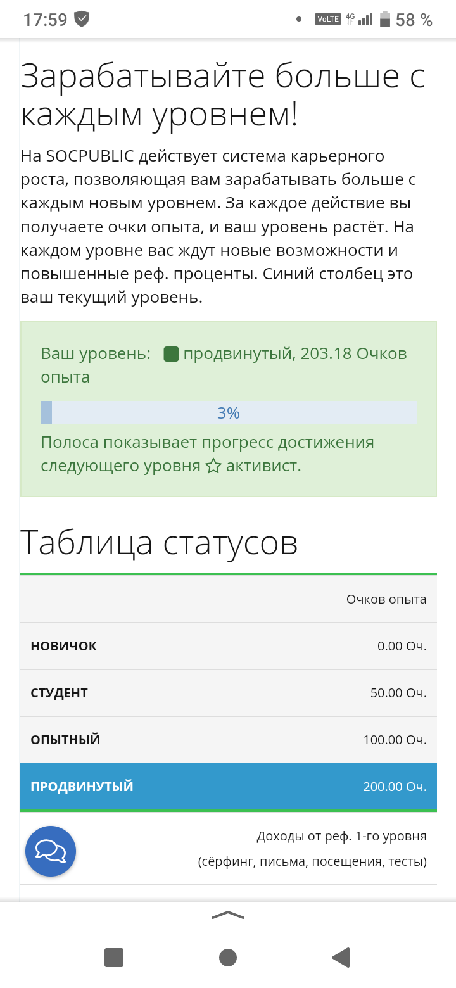This screenshot has width=456, height=988.
Task: Click the Очков опыта column header
Action: 386,599
